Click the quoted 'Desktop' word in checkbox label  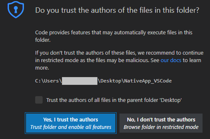pyautogui.click(x=173, y=100)
